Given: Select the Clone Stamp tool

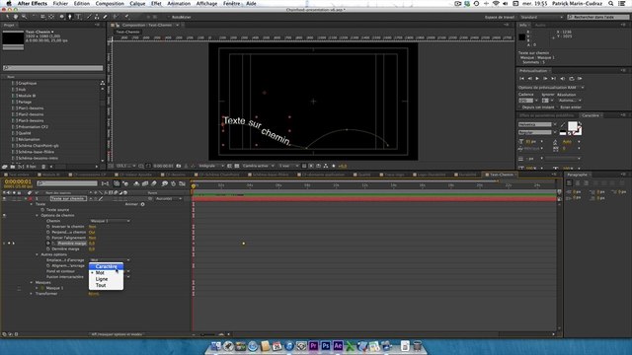Looking at the screenshot, I should point(97,17).
